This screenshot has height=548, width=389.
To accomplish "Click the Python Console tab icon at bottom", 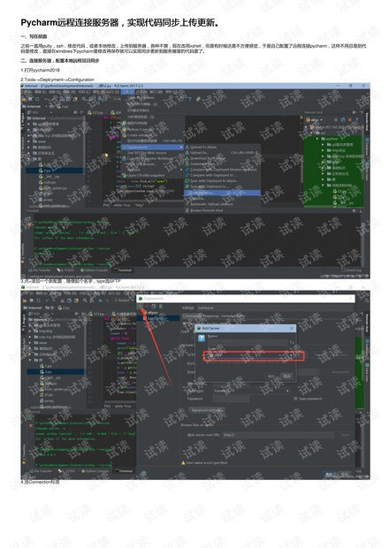I will point(82,270).
